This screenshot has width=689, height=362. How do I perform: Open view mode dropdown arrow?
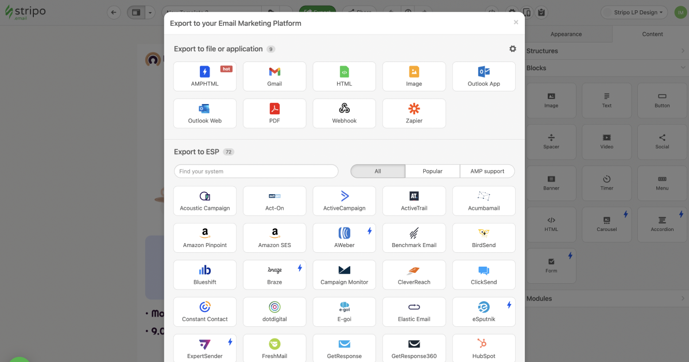(x=150, y=12)
